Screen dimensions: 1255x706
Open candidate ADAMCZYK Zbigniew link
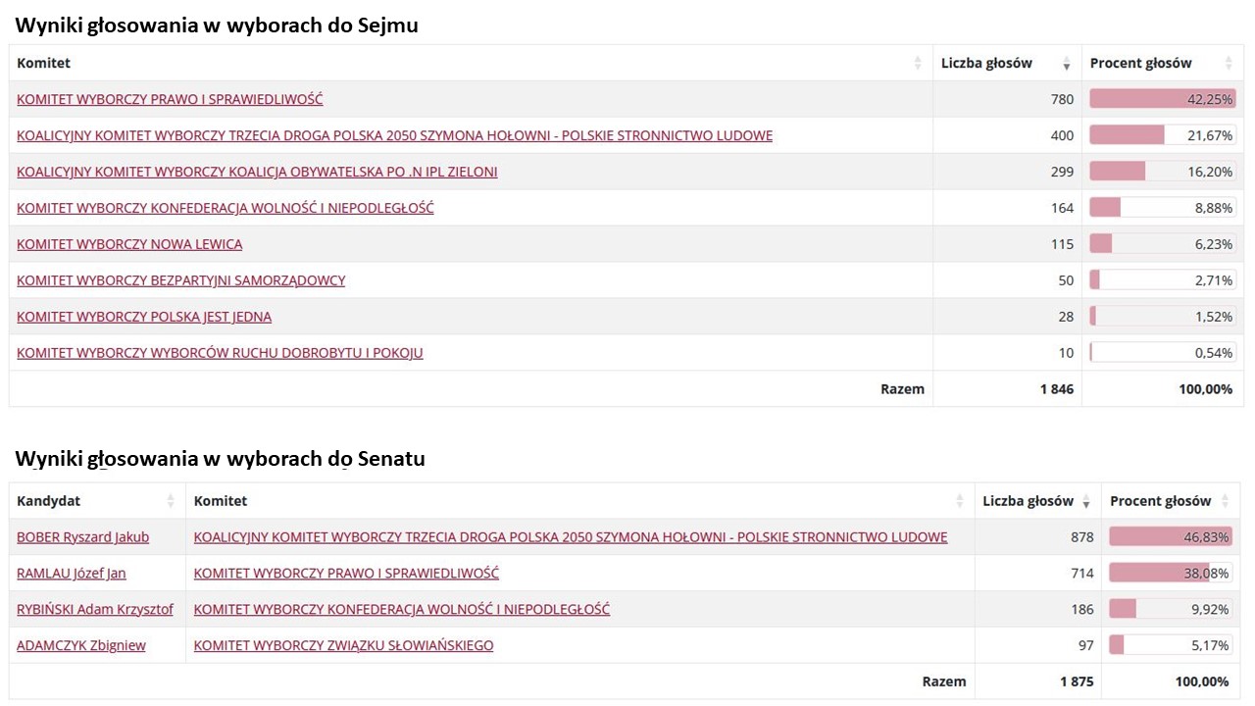click(81, 646)
